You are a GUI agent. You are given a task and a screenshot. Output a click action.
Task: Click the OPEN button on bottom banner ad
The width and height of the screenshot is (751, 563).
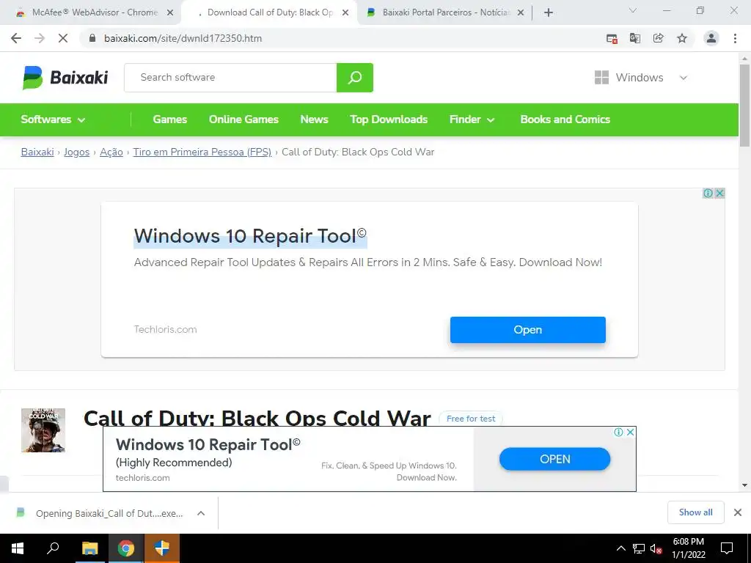pos(555,459)
